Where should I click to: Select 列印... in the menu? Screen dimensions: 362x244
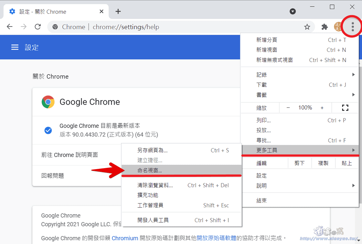point(300,120)
